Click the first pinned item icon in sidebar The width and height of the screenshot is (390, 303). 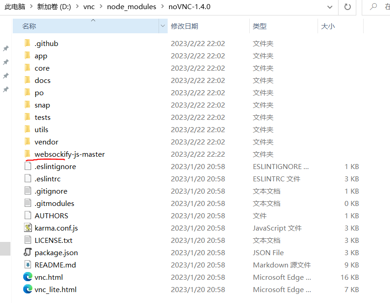[6, 48]
